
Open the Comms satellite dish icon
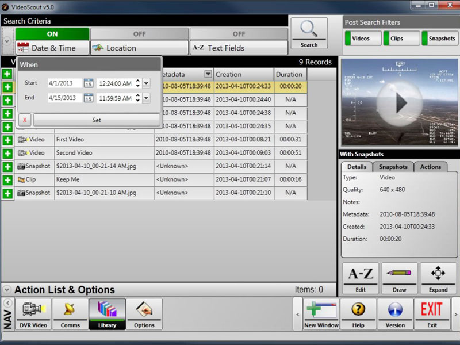[x=70, y=309]
